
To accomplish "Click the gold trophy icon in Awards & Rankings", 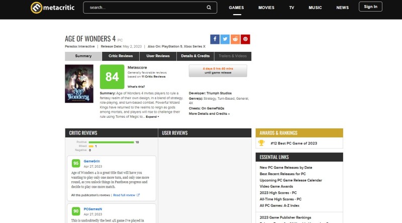I will coord(261,143).
